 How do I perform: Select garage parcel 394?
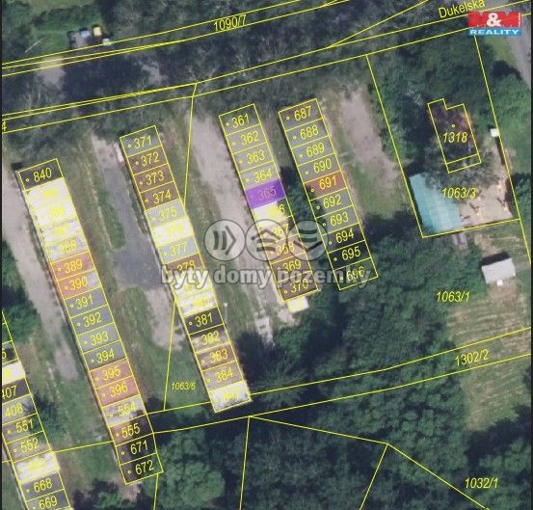tap(104, 356)
